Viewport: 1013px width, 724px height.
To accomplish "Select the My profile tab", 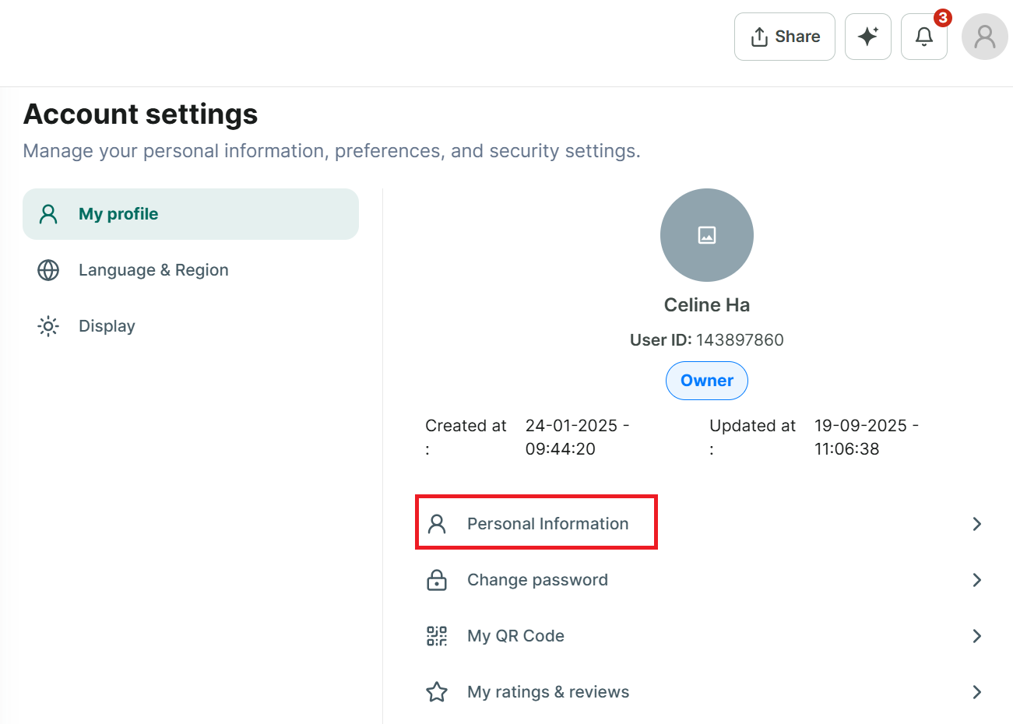I will point(191,214).
